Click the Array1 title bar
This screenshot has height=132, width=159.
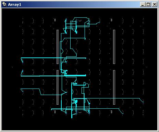coord(79,4)
